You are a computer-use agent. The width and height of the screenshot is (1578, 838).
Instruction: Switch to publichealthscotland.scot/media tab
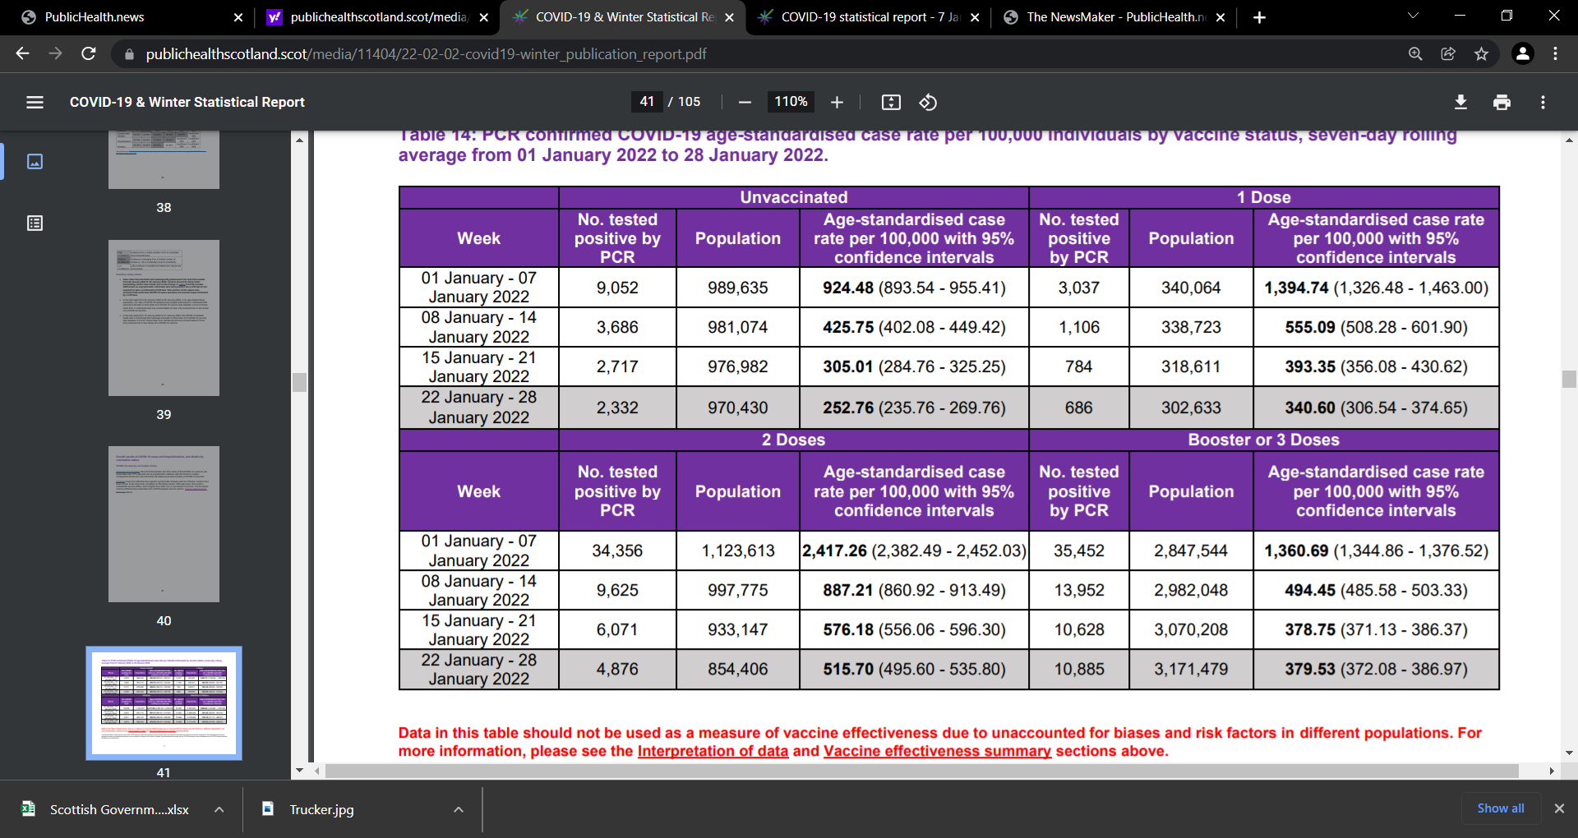376,17
